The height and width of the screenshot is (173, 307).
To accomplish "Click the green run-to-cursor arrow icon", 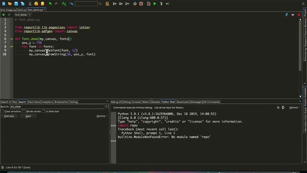I will coord(167,3).
